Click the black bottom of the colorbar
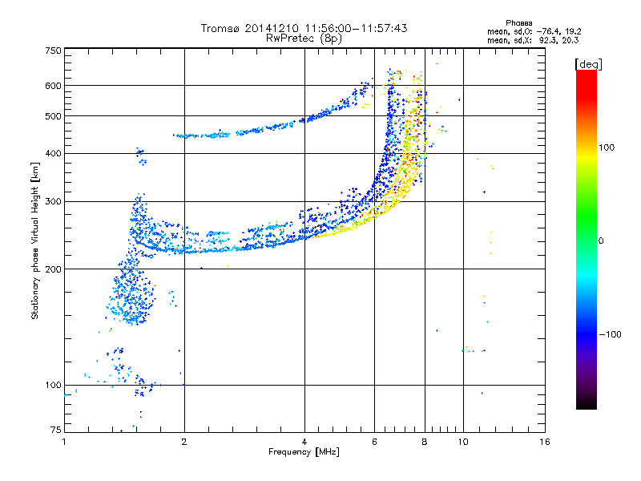The height and width of the screenshot is (481, 641). pyautogui.click(x=587, y=403)
